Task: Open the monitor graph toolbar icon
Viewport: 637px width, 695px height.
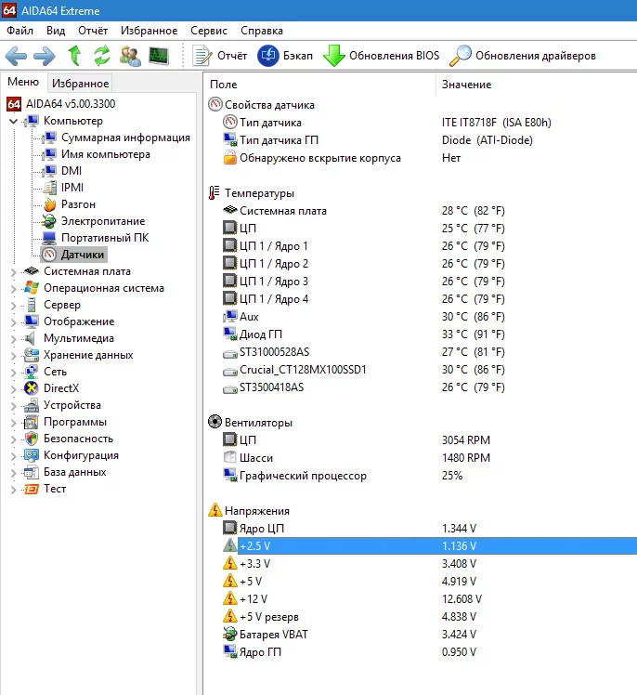Action: [x=159, y=56]
